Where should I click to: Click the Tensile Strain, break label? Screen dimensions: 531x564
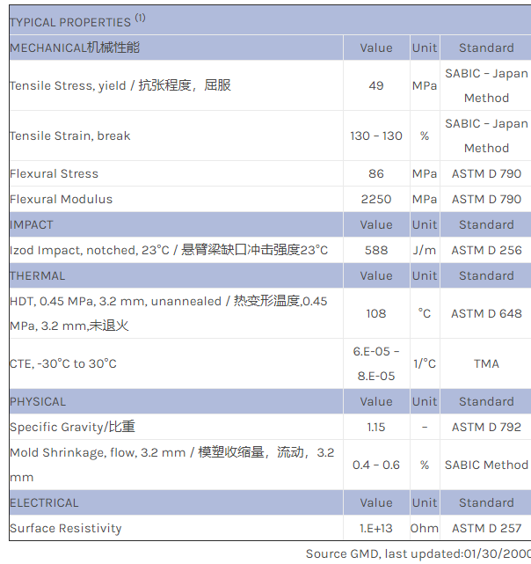click(x=69, y=136)
